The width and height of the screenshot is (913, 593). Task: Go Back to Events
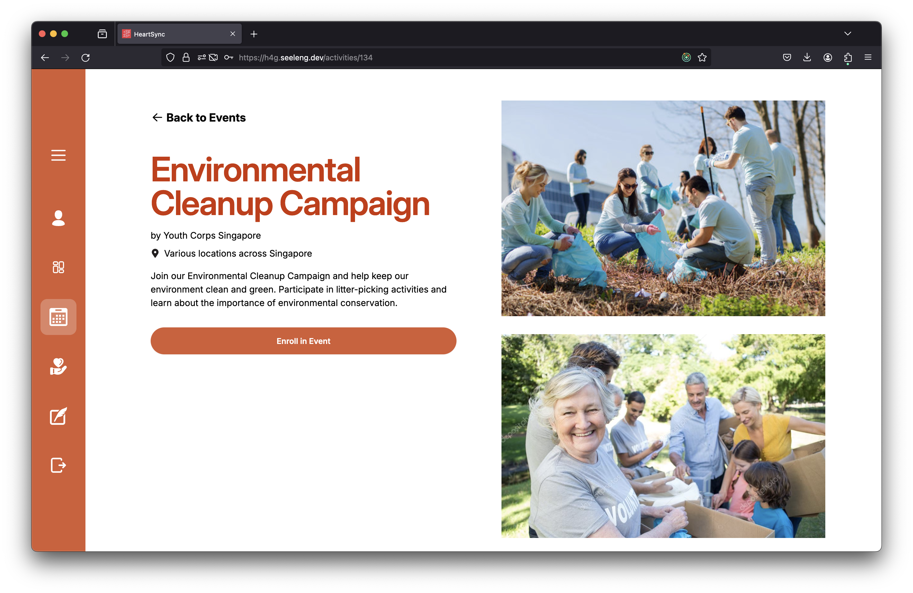coord(199,118)
